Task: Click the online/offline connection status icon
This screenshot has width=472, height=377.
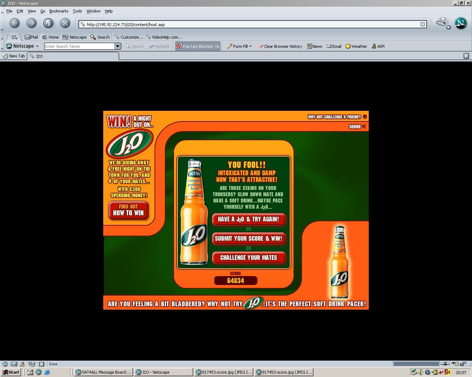Action: (445, 364)
